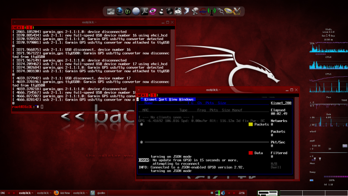Screen dimensions: 348x196
Task: Click the [NEW] tab in the dmesg terminal
Action: [17, 27]
